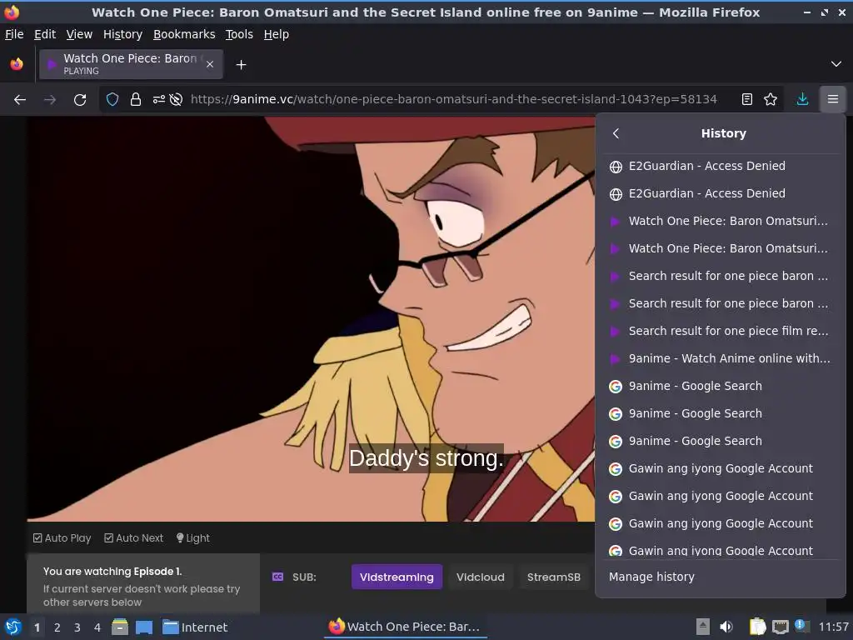Screen dimensions: 853x640
Task: Open first 9anime - Google Search history entry
Action: pyautogui.click(x=721, y=386)
